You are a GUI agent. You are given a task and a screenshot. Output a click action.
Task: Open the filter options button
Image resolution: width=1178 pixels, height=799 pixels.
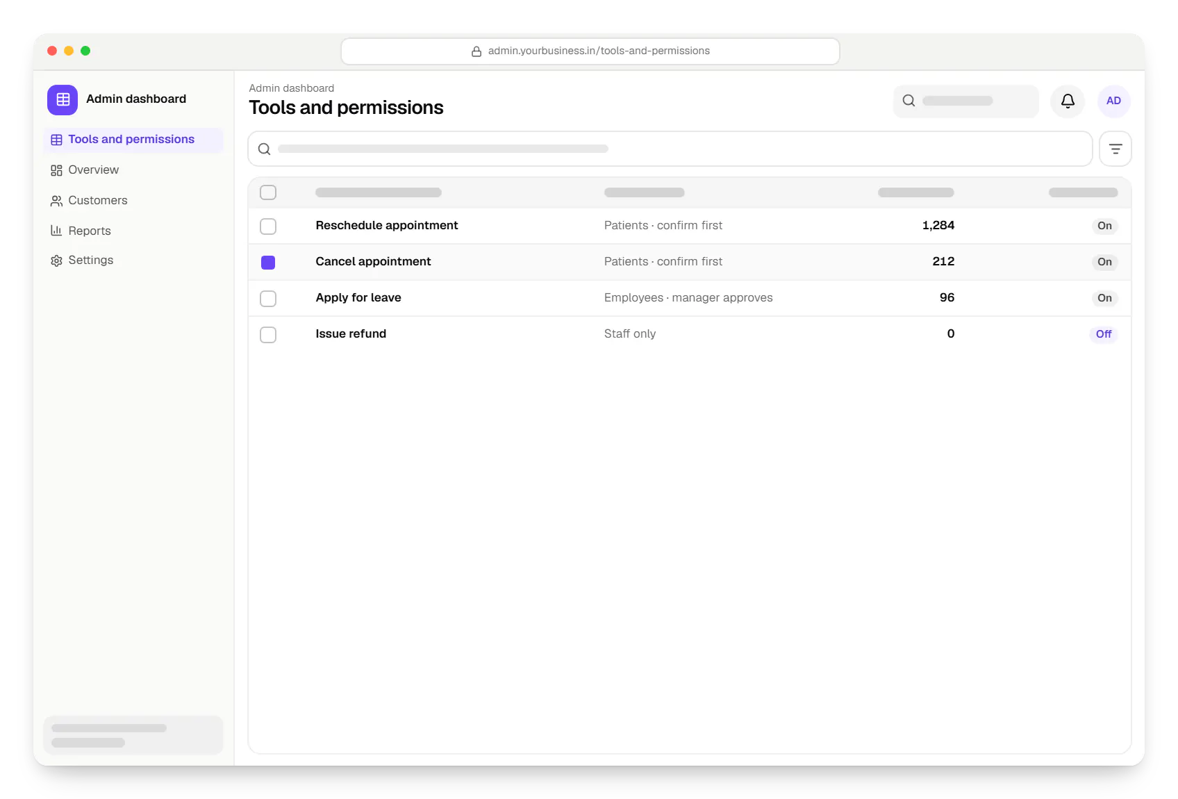(1115, 149)
